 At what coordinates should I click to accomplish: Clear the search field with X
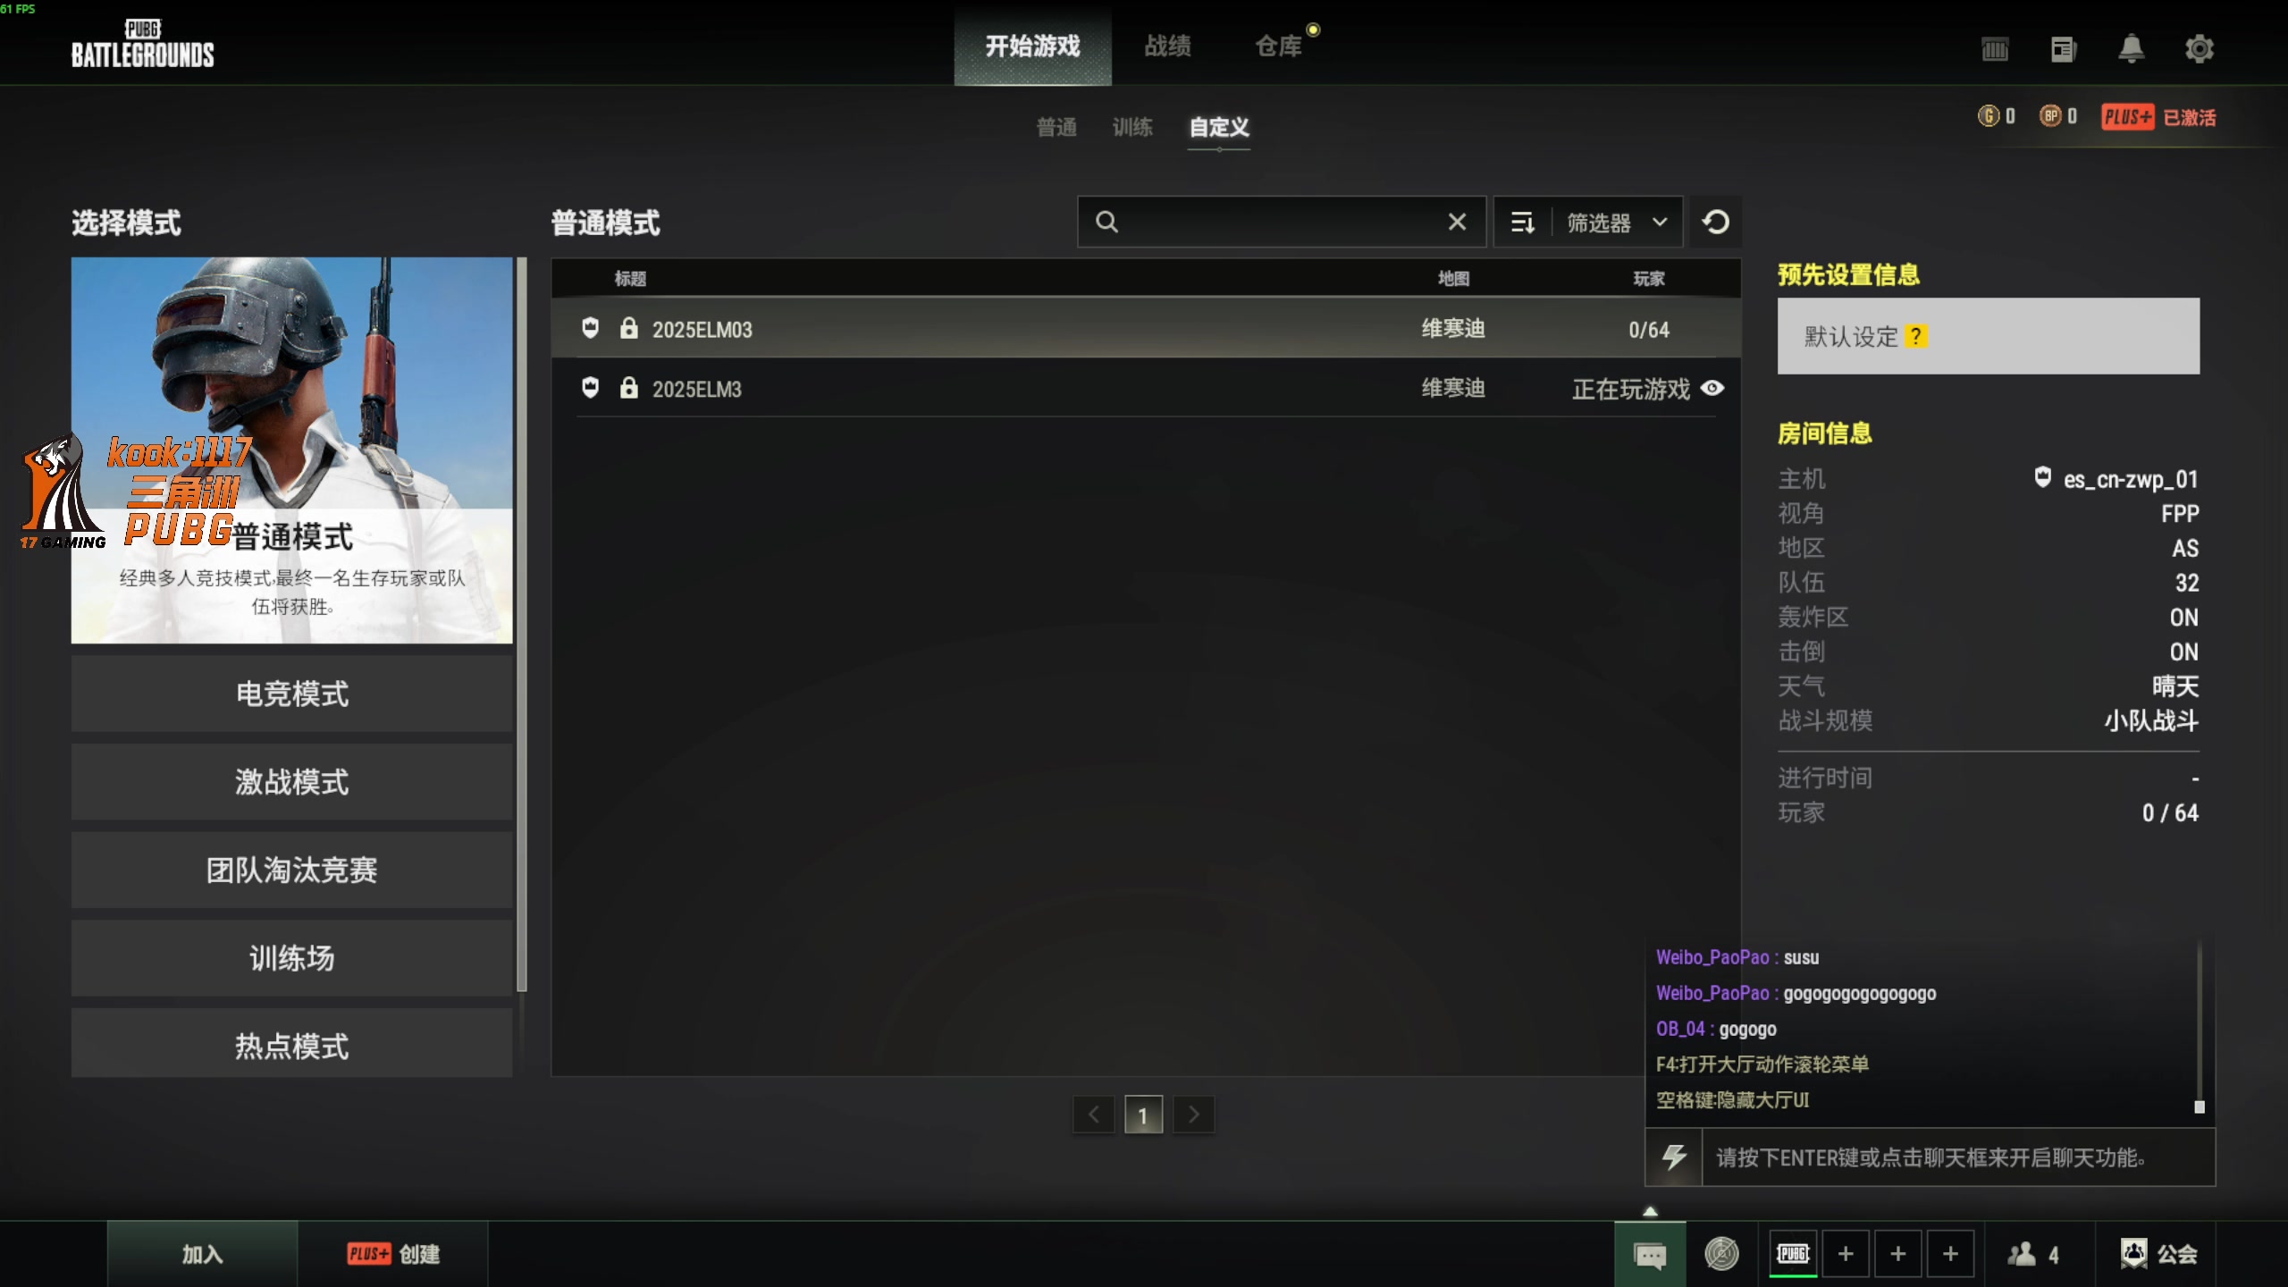click(1457, 222)
